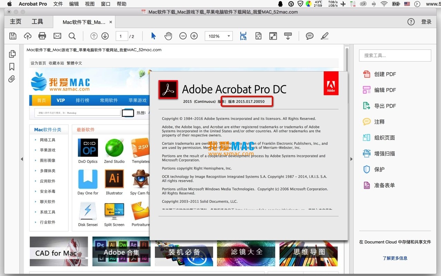441x276 pixels.
Task: Click the Wi-Fi status icon
Action: point(384,4)
